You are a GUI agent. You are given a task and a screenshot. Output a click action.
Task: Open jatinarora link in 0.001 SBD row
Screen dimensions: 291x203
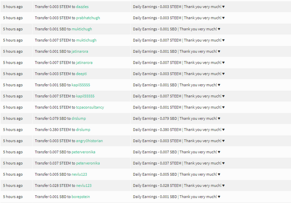(80, 51)
